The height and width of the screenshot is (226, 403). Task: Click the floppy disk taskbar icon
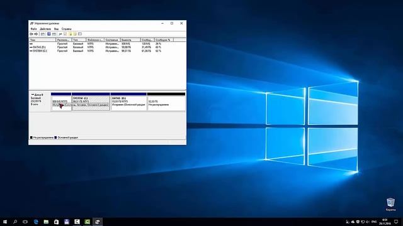[x=67, y=222]
